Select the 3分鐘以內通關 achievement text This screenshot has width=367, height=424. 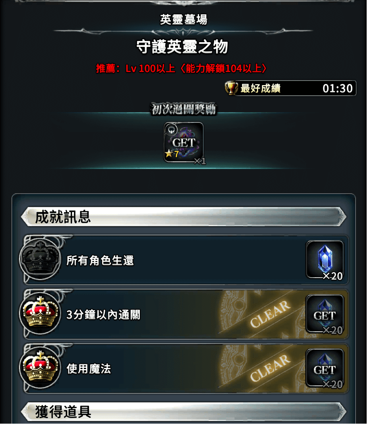pyautogui.click(x=103, y=315)
